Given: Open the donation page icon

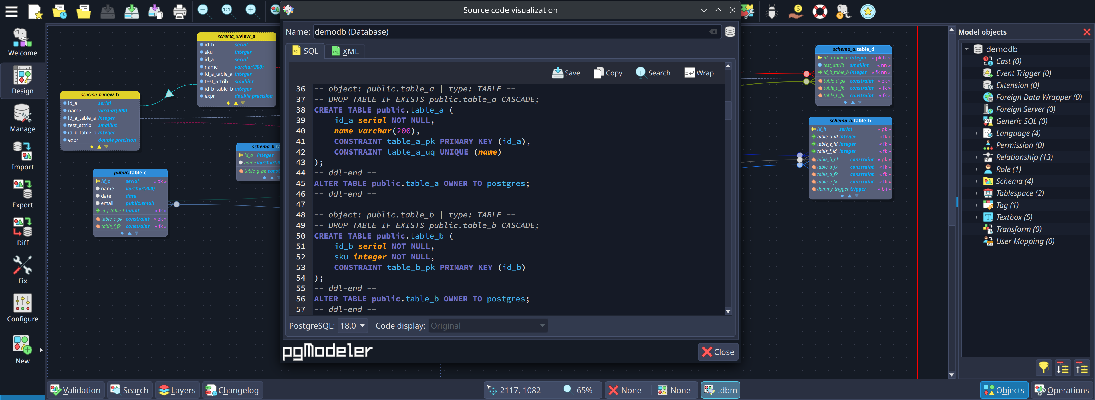Looking at the screenshot, I should tap(795, 11).
